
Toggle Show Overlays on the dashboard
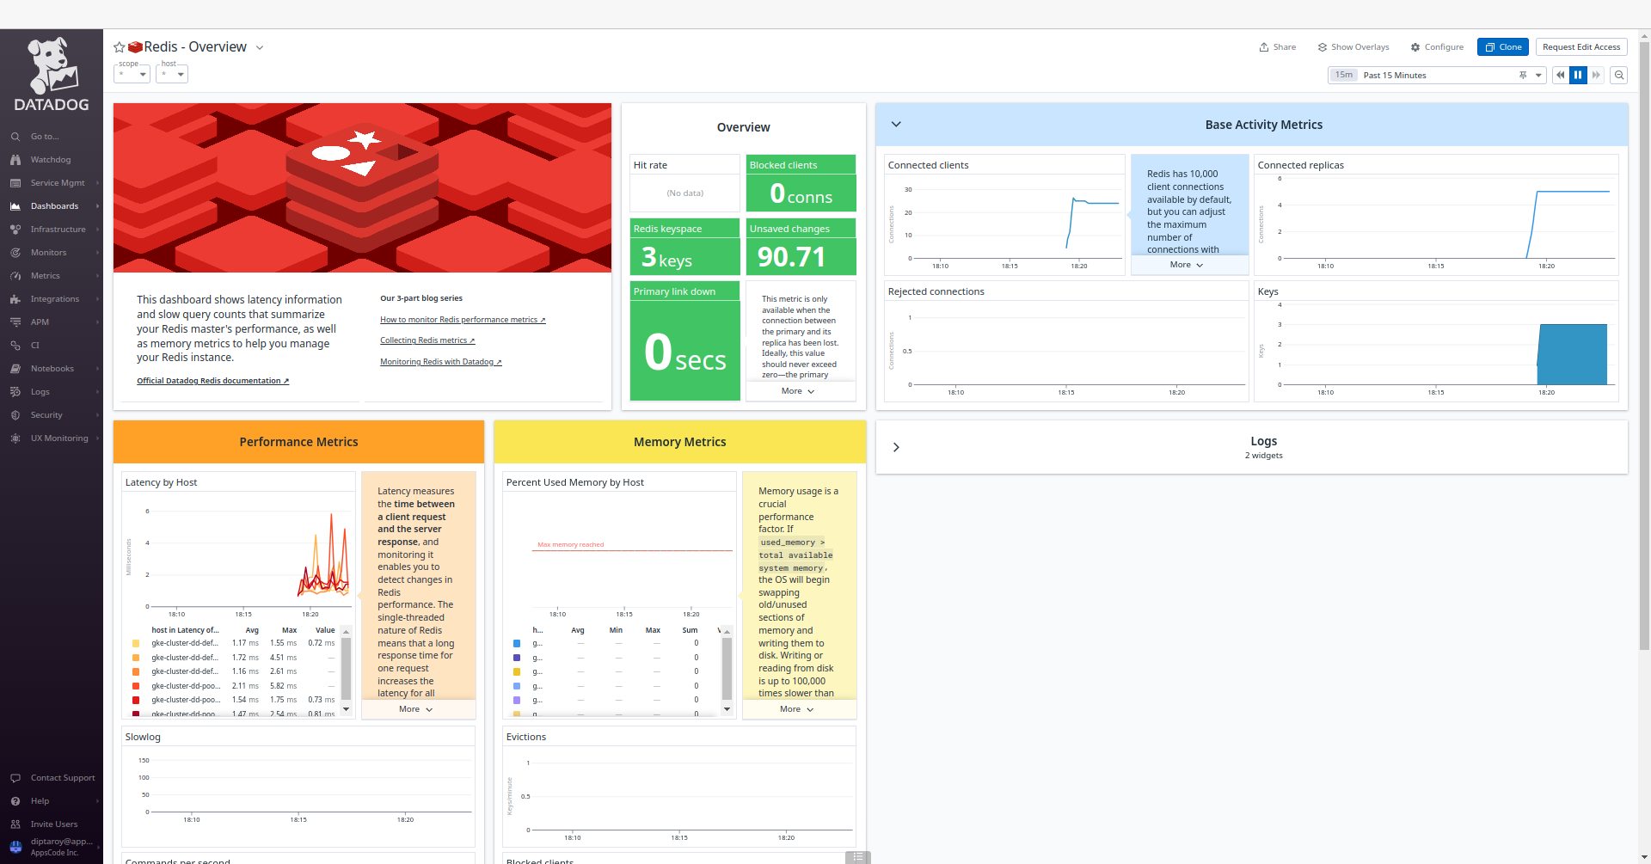1353,46
